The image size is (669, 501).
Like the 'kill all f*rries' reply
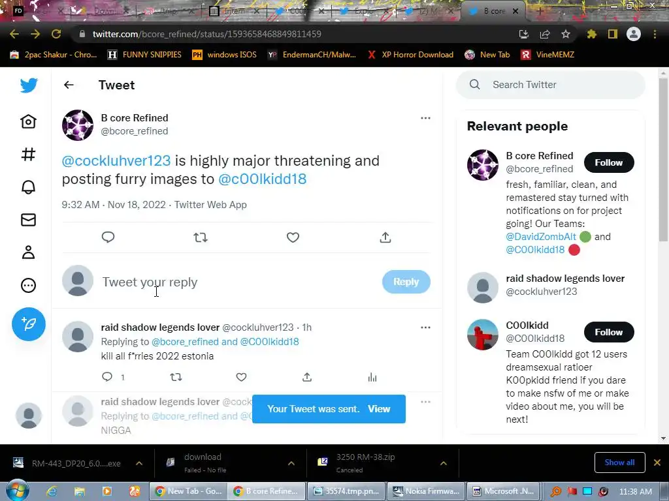point(242,376)
